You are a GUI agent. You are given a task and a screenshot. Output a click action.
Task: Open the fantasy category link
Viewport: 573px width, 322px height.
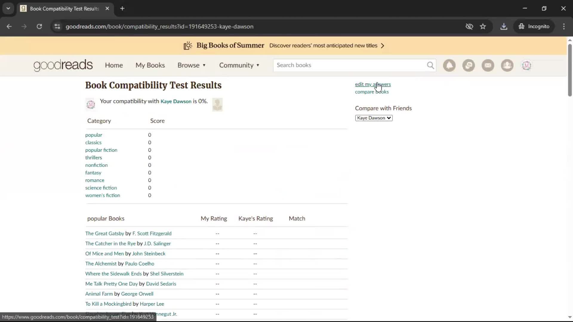pyautogui.click(x=93, y=173)
